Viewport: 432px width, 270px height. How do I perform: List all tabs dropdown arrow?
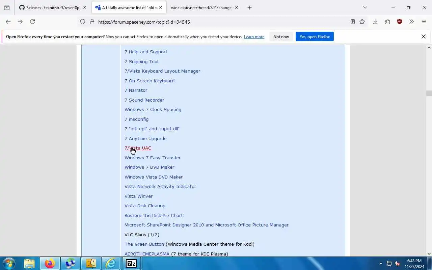coord(365,7)
